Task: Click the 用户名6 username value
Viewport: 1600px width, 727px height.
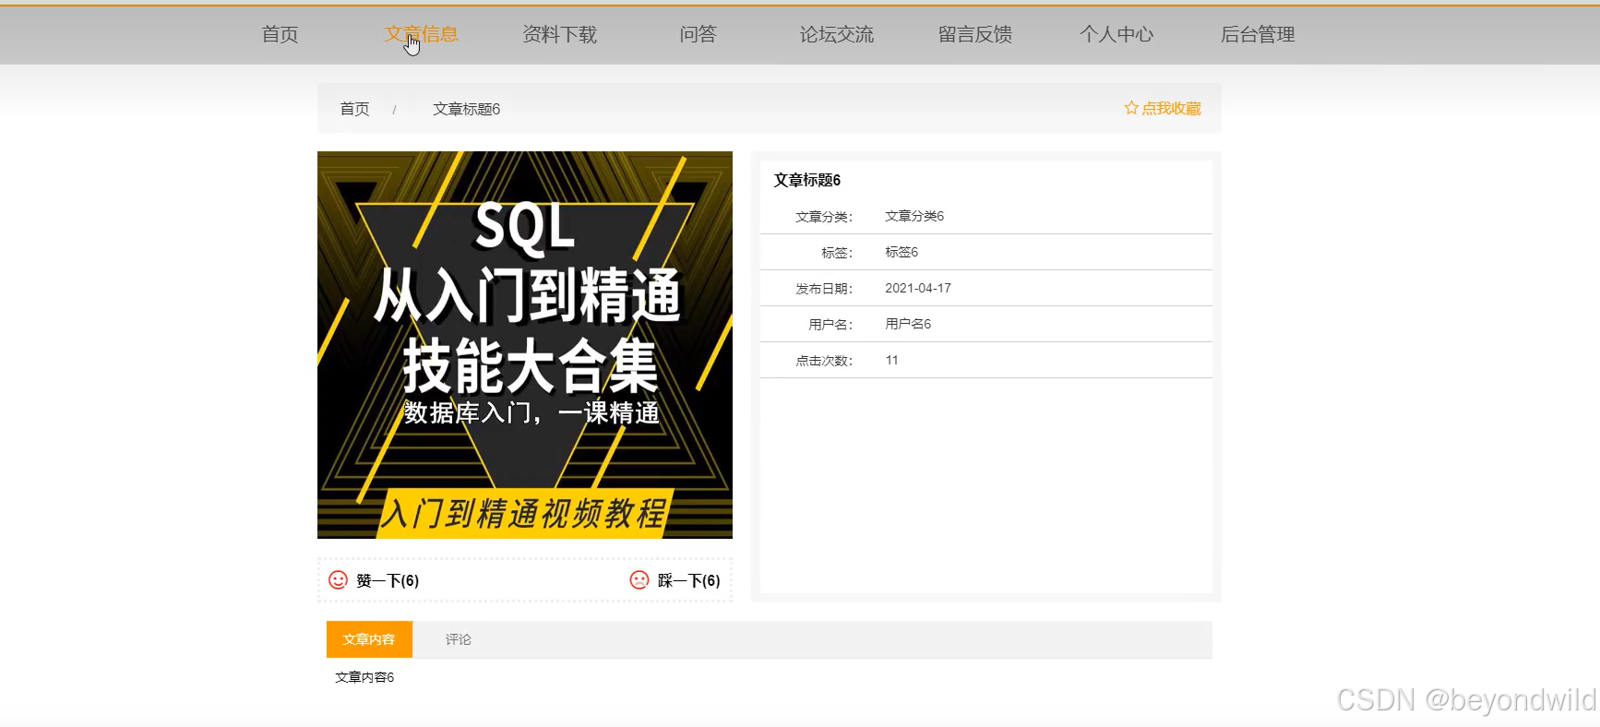Action: click(908, 324)
